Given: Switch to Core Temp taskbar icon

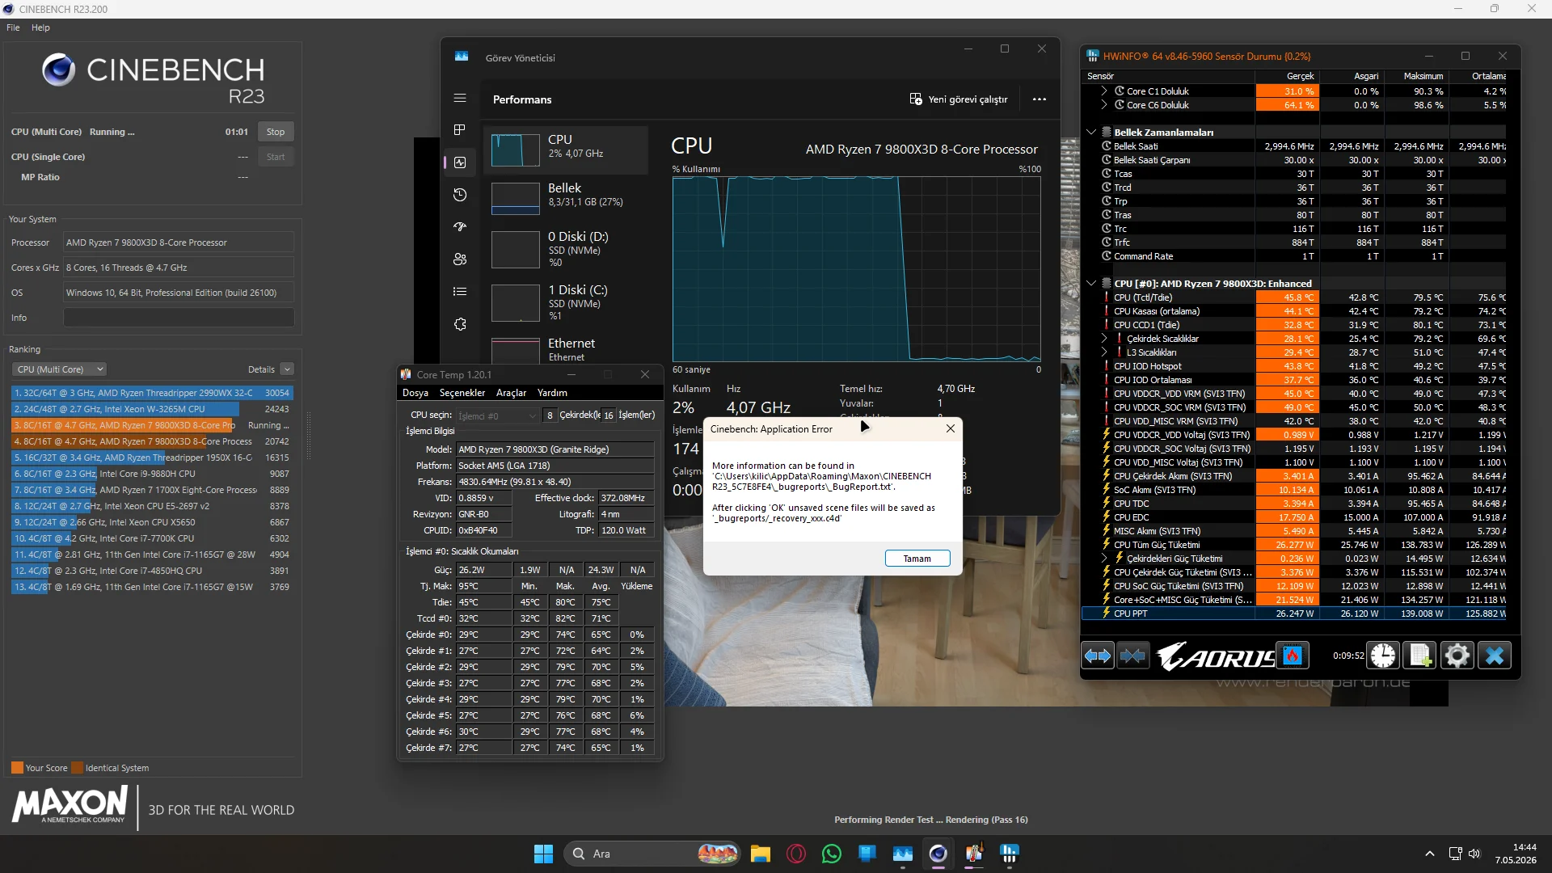Looking at the screenshot, I should [x=974, y=854].
